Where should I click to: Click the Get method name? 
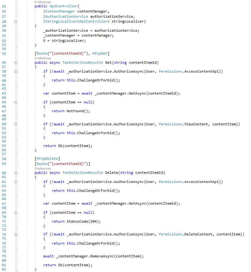coord(108,63)
